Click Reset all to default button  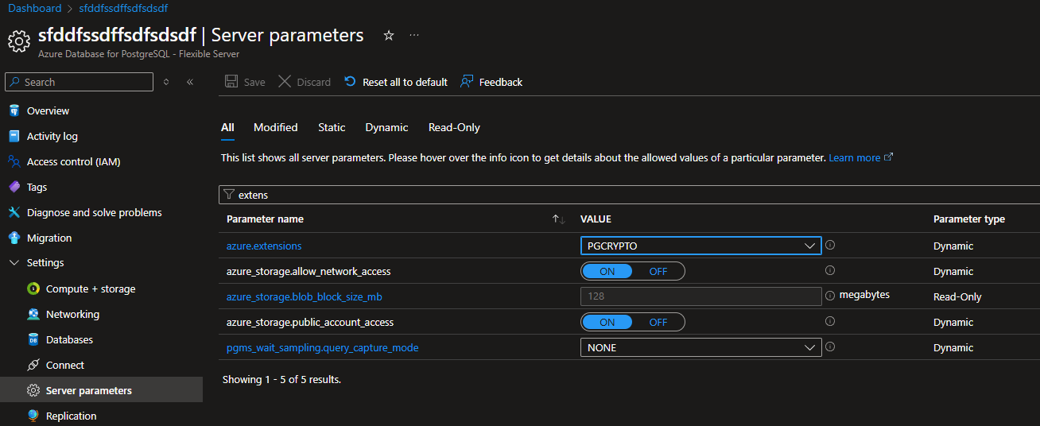pyautogui.click(x=395, y=82)
